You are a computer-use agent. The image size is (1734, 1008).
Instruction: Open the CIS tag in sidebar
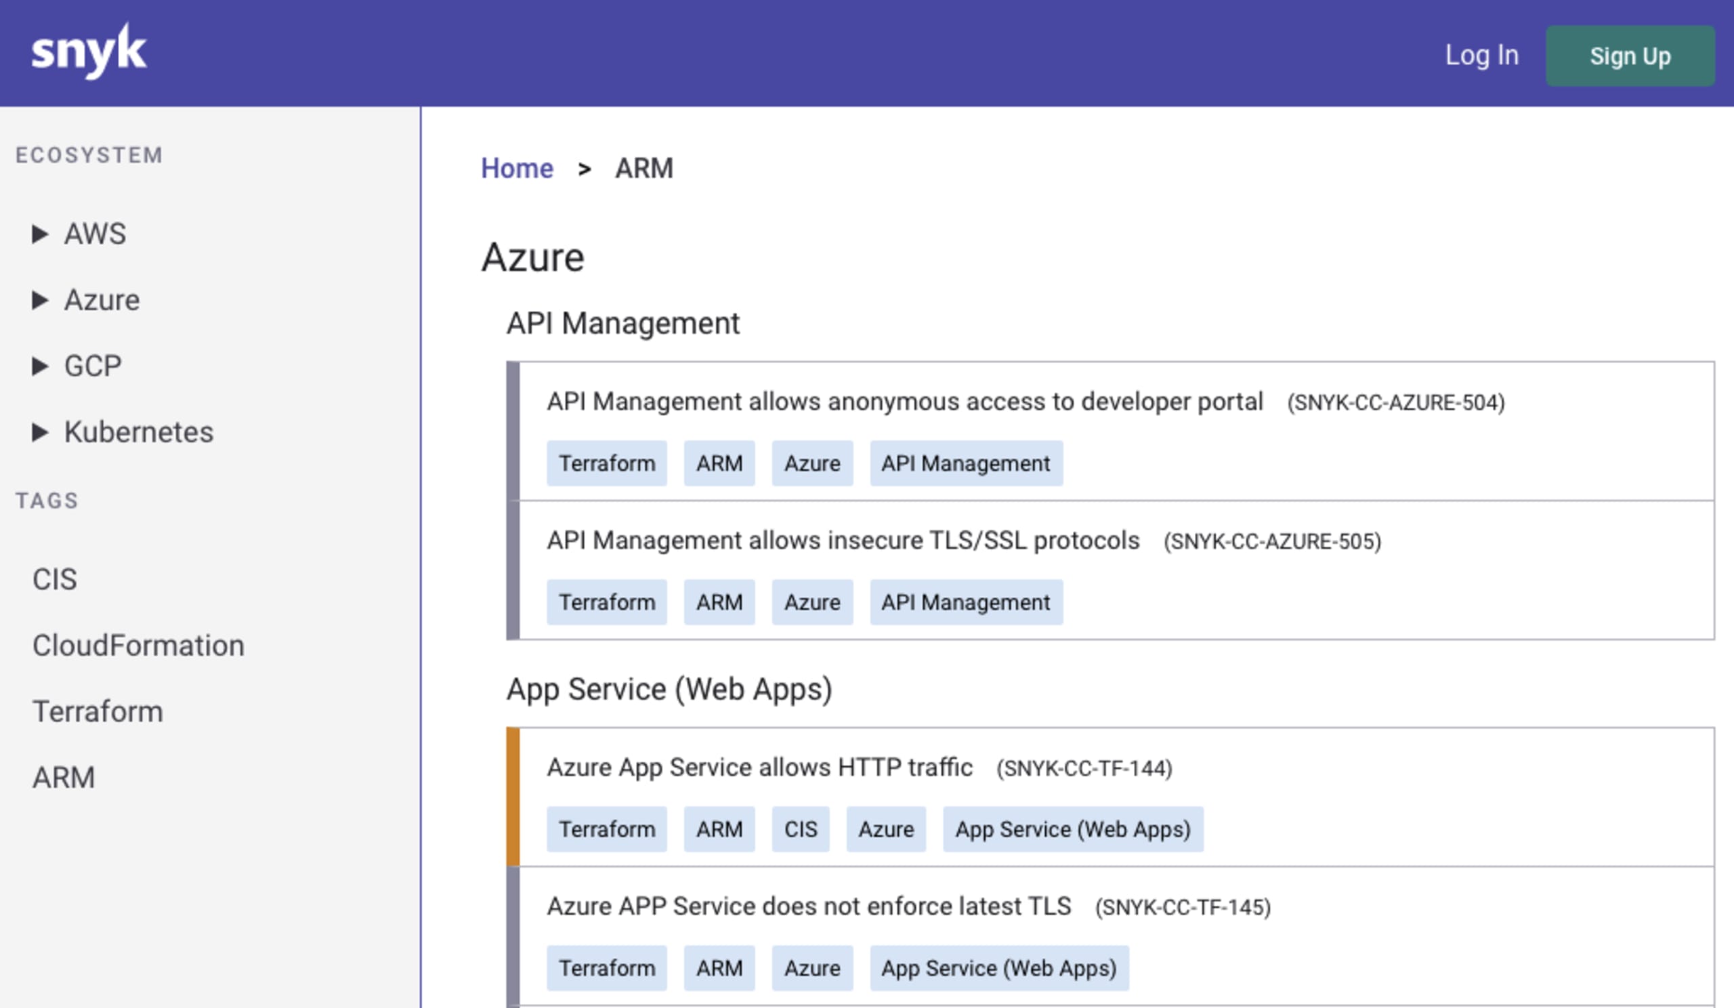pos(54,579)
